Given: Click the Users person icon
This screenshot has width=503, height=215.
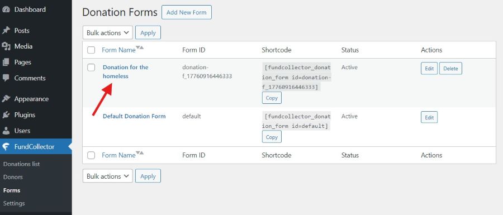Looking at the screenshot, I should coord(6,131).
